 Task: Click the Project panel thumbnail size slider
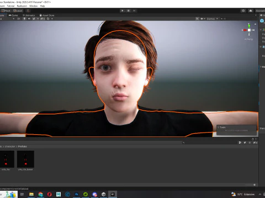point(250,185)
